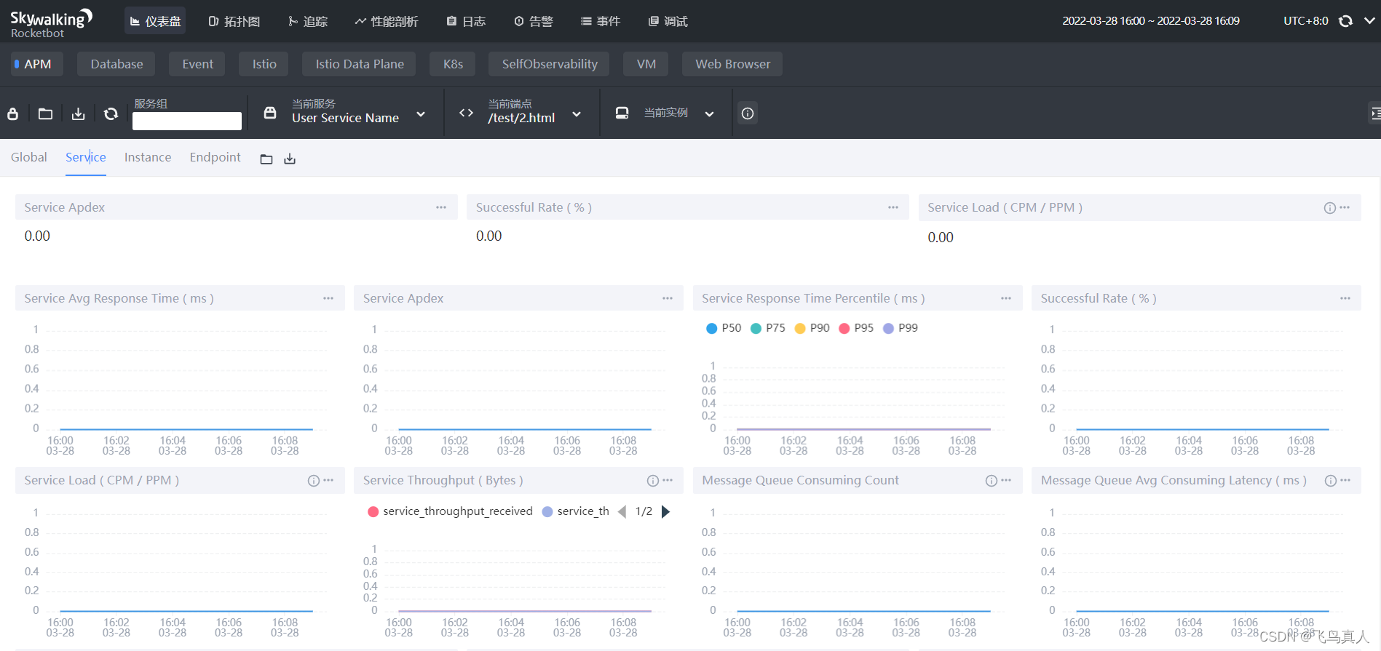Toggle the service_th legend series
1381x651 pixels.
576,511
